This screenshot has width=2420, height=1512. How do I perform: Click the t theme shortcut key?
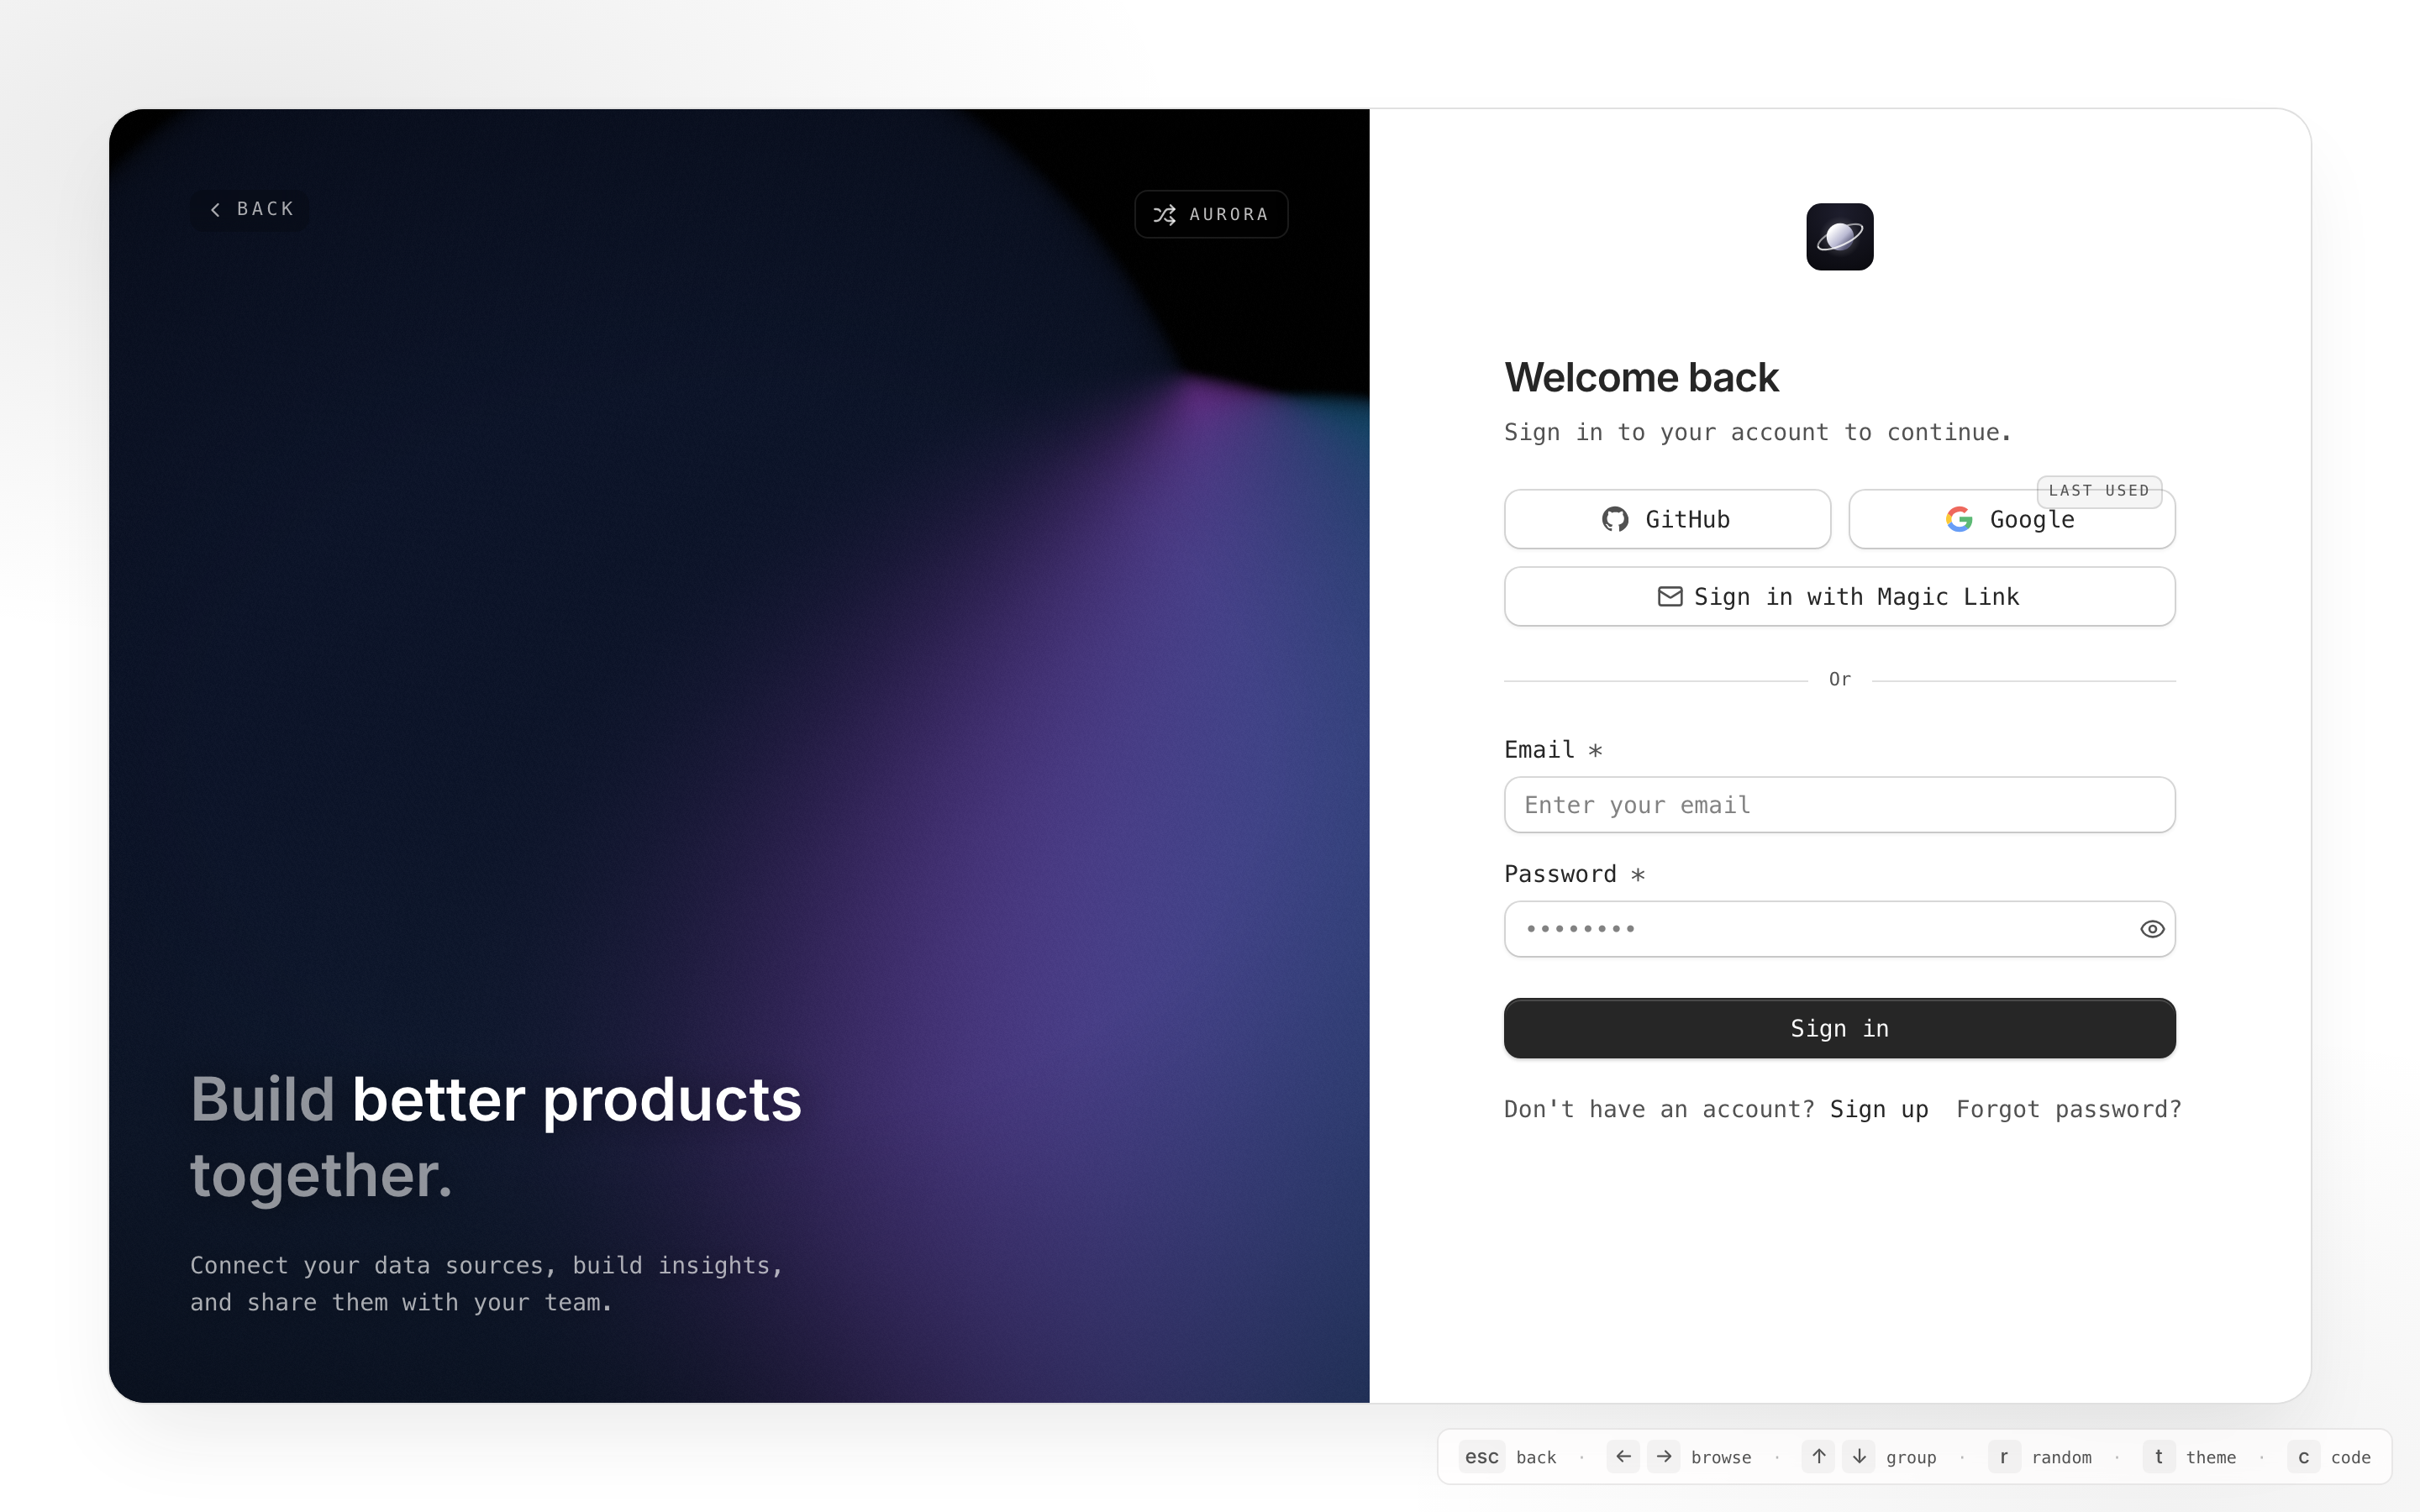click(x=2158, y=1457)
